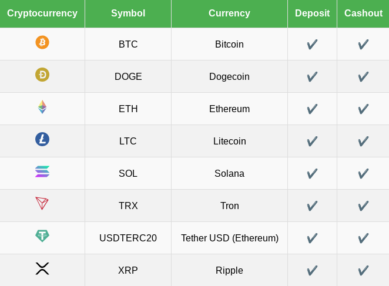Click the Solana deposit checkmark
This screenshot has height=286, width=389.
click(x=312, y=173)
